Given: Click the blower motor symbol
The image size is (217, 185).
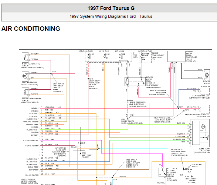Looking at the screenshot, I should [x=207, y=75].
